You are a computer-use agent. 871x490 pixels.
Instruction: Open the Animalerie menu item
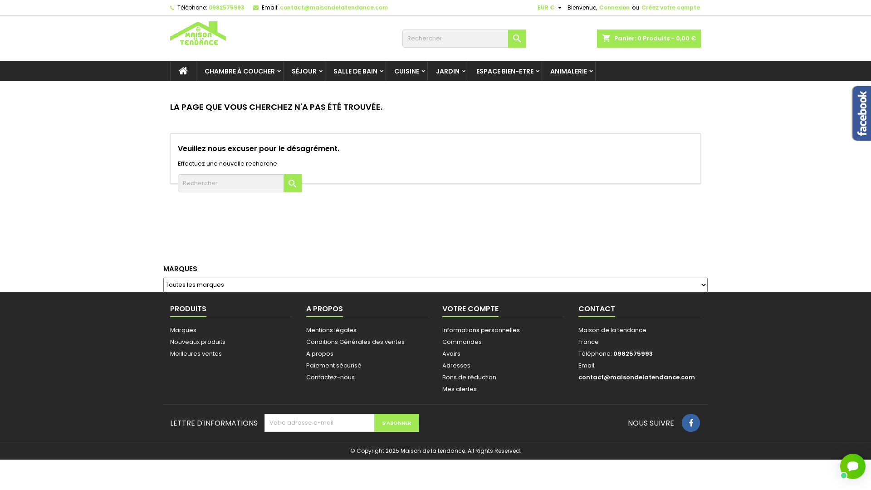[568, 71]
